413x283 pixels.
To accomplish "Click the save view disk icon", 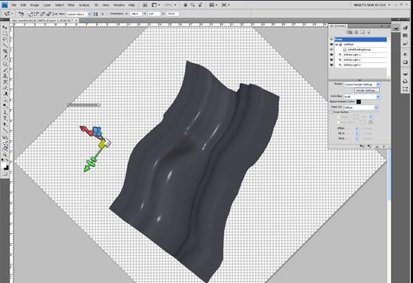I will pyautogui.click(x=96, y=14).
